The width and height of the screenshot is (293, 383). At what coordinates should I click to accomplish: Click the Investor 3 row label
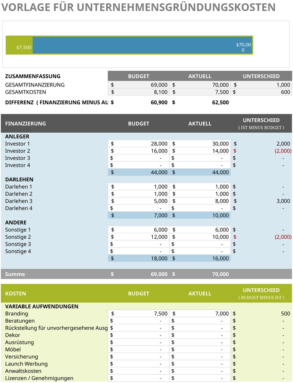pyautogui.click(x=17, y=158)
